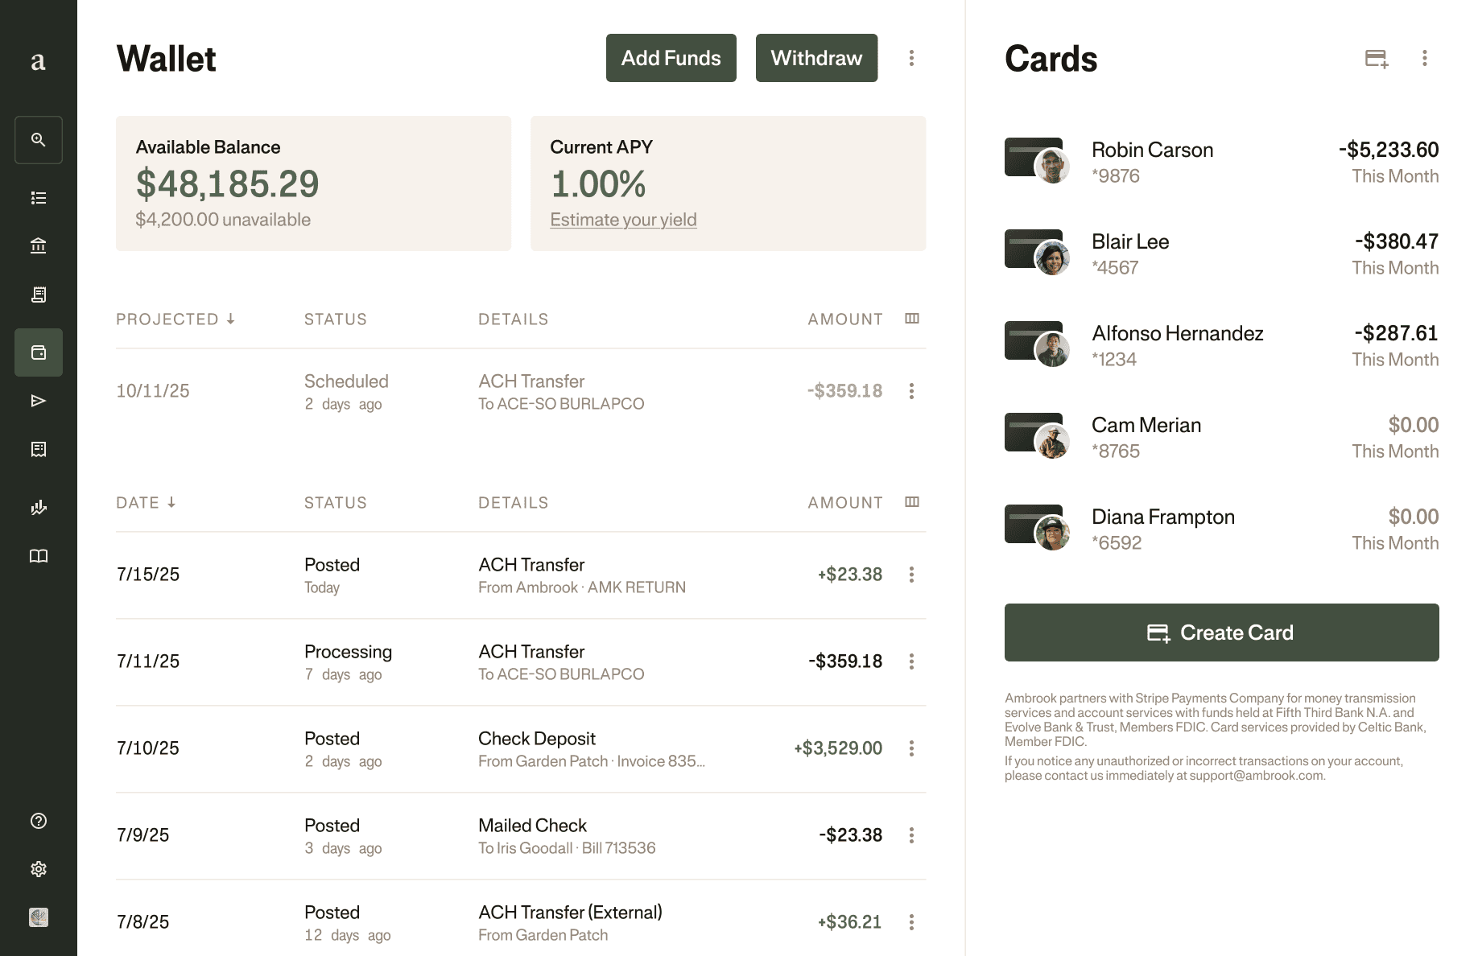Open the search panel in the sidebar

(38, 139)
